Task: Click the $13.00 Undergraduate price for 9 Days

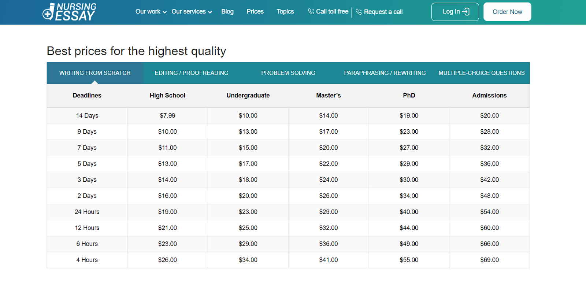Action: pyautogui.click(x=248, y=132)
